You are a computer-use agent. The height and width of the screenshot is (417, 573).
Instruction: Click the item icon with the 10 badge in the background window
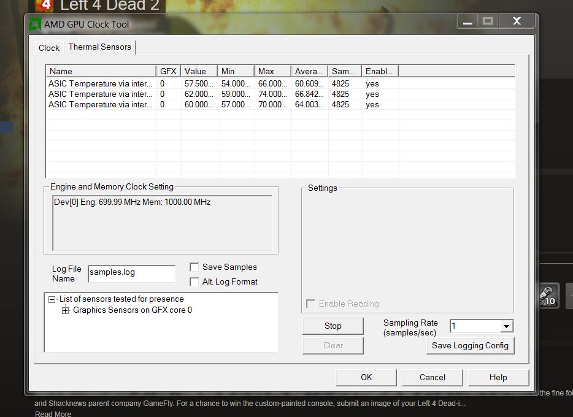549,296
